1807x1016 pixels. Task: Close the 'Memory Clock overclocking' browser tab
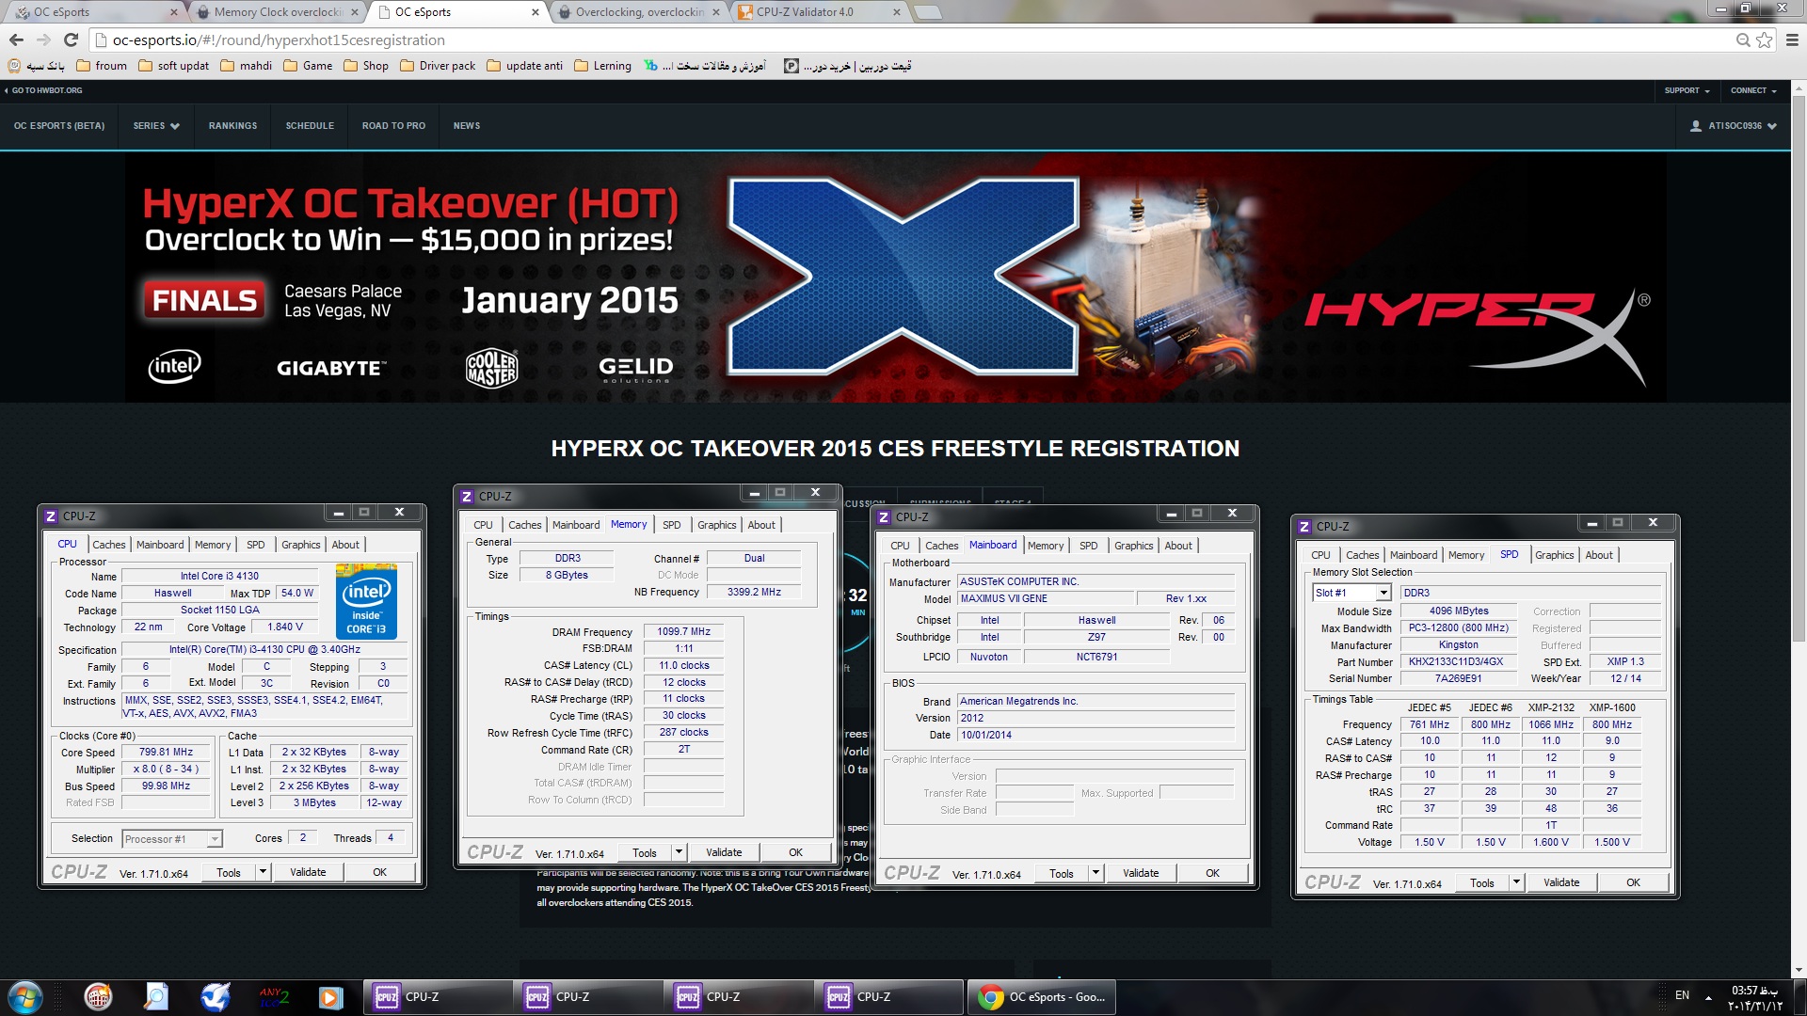tap(354, 12)
